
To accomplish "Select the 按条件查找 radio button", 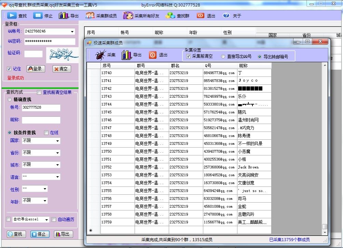I will pyautogui.click(x=10, y=133).
